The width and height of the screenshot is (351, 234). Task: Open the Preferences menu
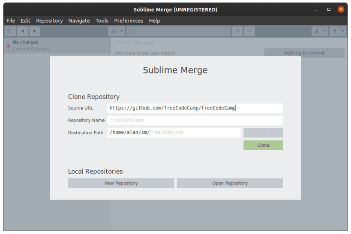129,21
